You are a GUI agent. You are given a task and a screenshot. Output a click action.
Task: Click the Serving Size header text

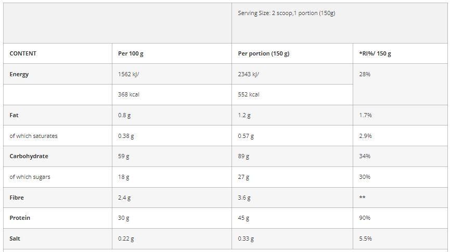pyautogui.click(x=287, y=13)
